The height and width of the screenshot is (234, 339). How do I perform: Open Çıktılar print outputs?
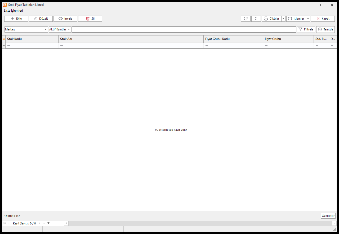click(271, 19)
